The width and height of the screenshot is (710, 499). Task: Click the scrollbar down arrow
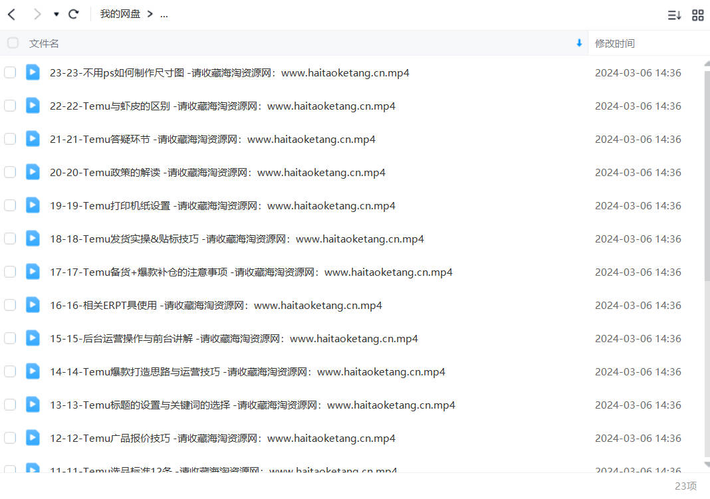click(707, 464)
